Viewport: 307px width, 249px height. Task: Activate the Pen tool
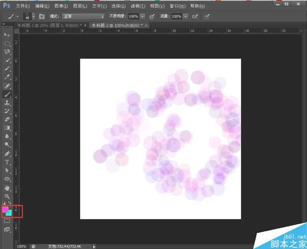click(x=7, y=154)
